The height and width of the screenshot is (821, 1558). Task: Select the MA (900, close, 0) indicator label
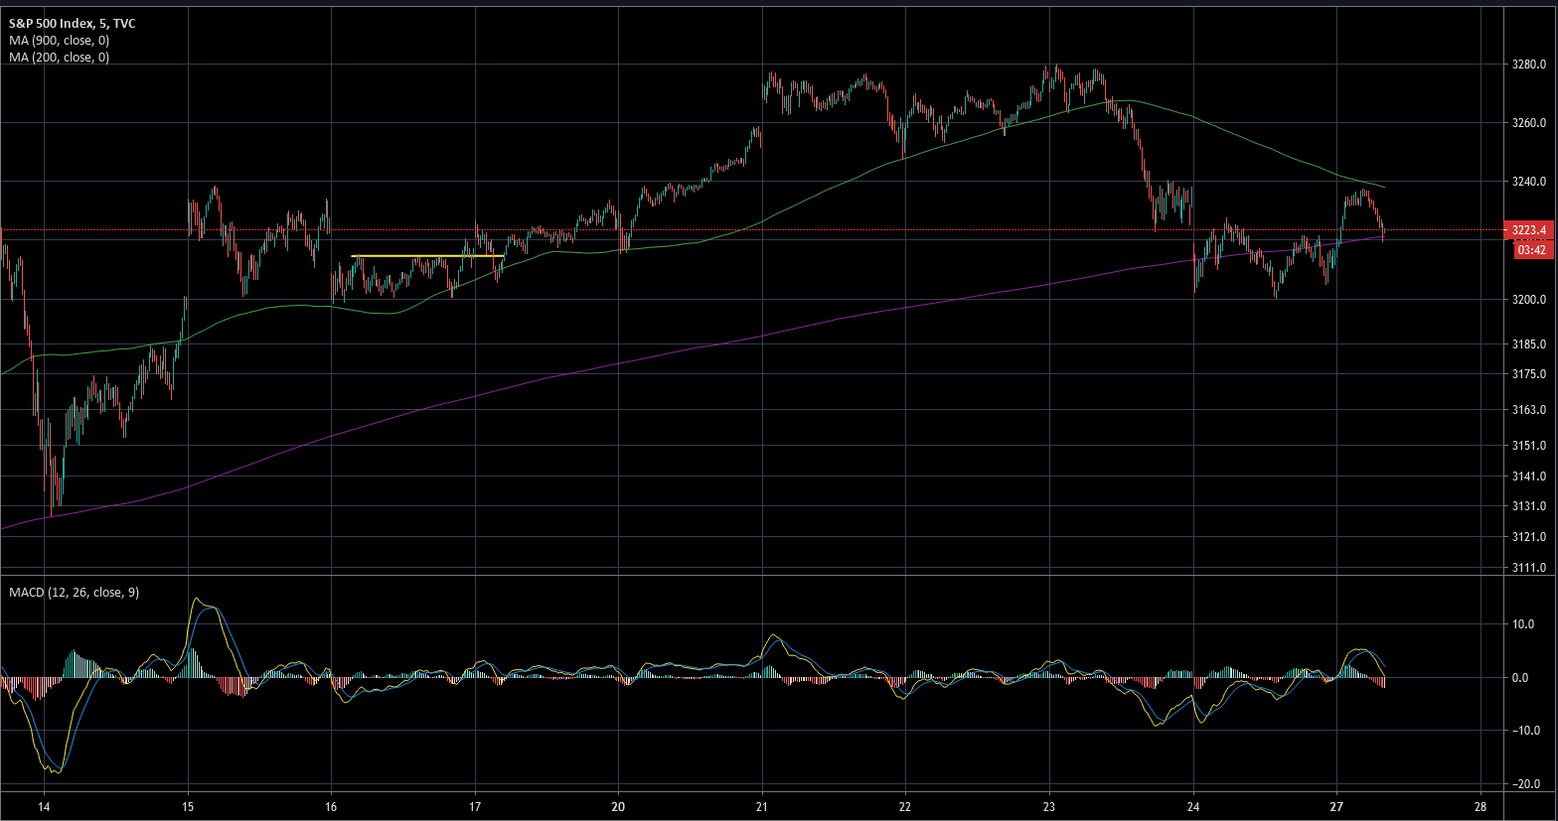[59, 41]
